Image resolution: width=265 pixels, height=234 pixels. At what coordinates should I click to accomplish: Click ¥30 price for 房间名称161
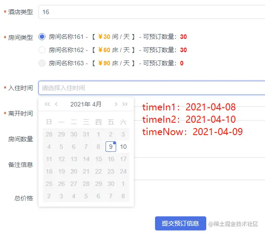[104, 37]
